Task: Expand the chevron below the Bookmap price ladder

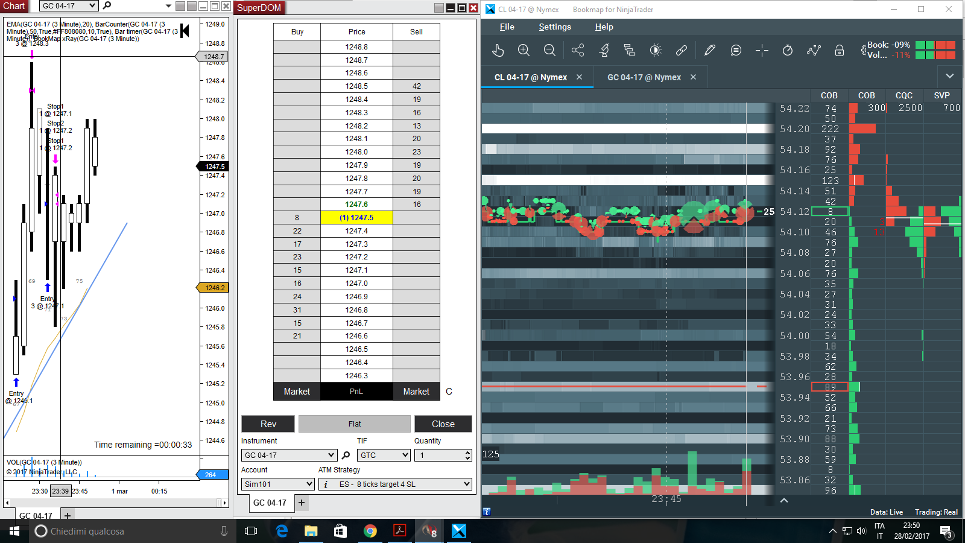Action: click(x=784, y=500)
